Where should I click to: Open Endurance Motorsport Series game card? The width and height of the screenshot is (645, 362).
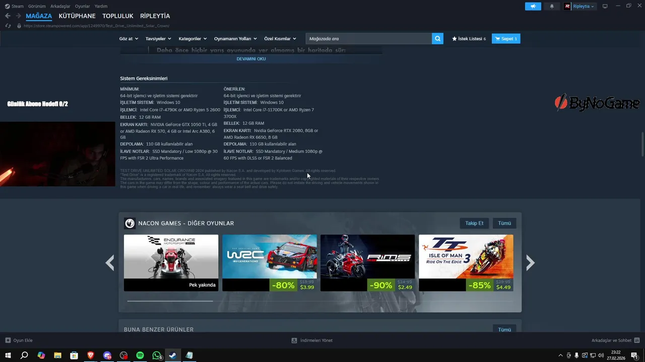[x=171, y=262]
